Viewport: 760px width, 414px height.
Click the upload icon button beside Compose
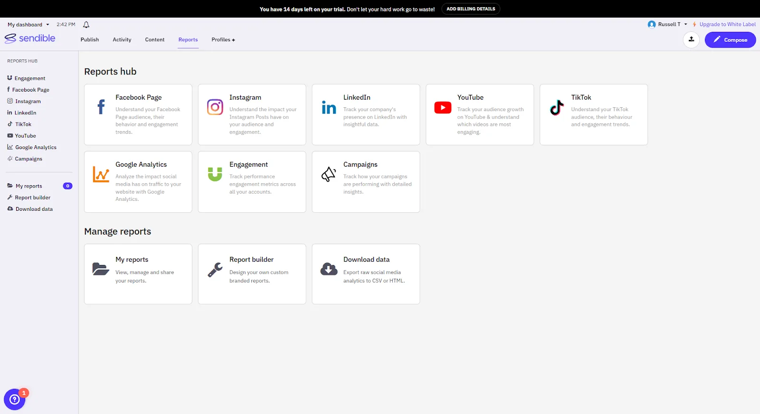point(691,40)
